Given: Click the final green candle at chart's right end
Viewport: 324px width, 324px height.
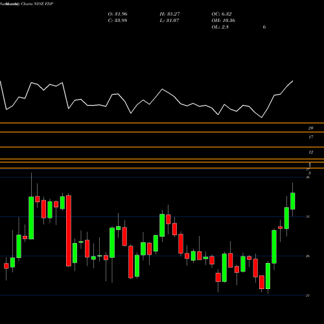Looking at the screenshot, I should 293,201.
